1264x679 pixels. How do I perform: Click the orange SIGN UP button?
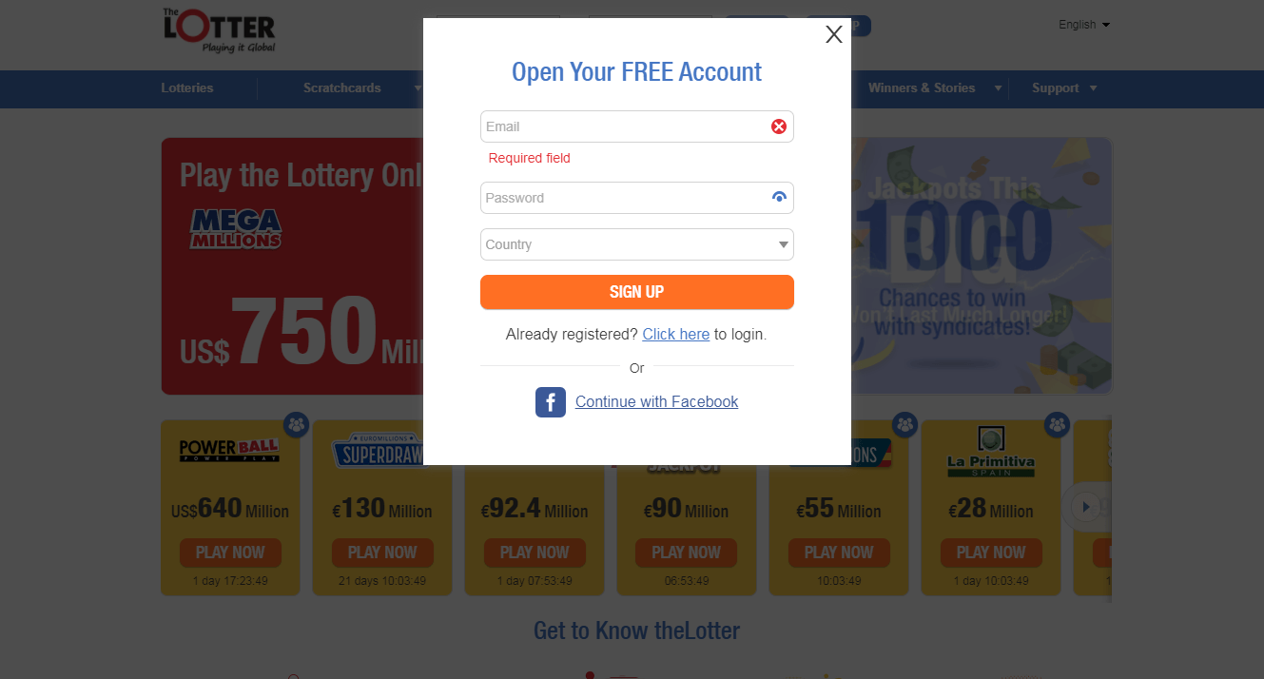click(637, 292)
